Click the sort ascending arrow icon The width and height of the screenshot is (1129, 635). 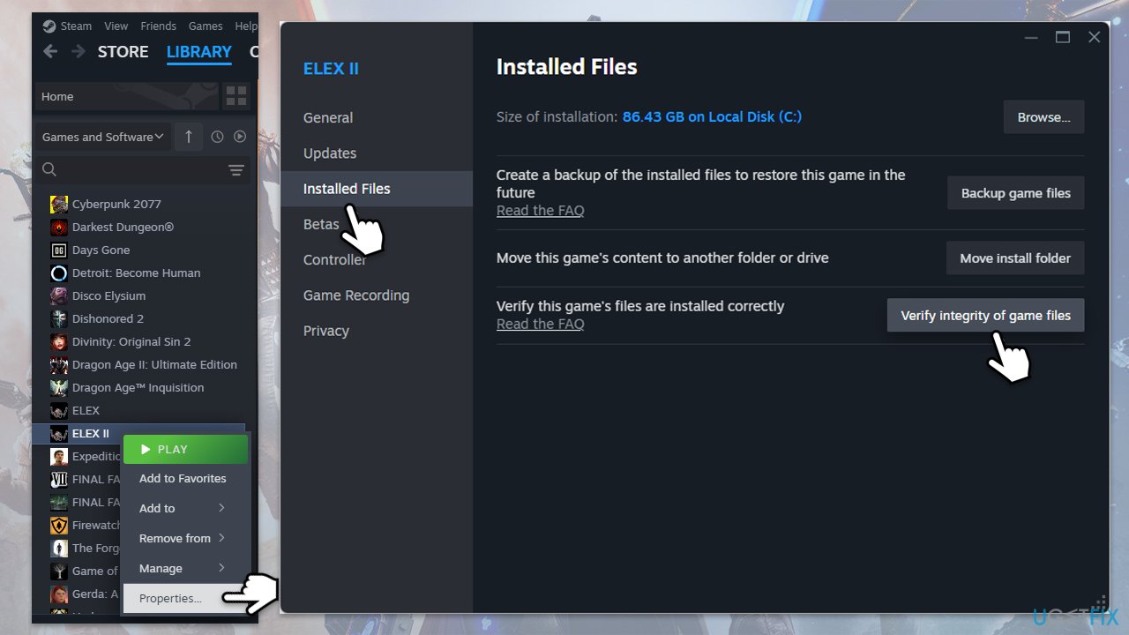point(188,137)
